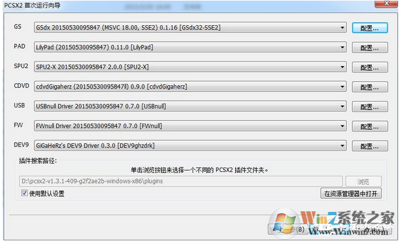Screen dimensions: 399x241
Task: Click 配置 button for GS plugin
Action: (x=370, y=28)
